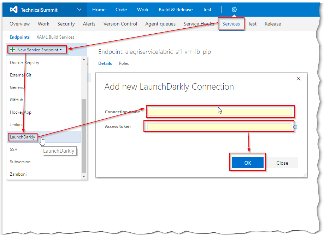Switch to the Services tab
The image size is (324, 238).
click(x=231, y=24)
